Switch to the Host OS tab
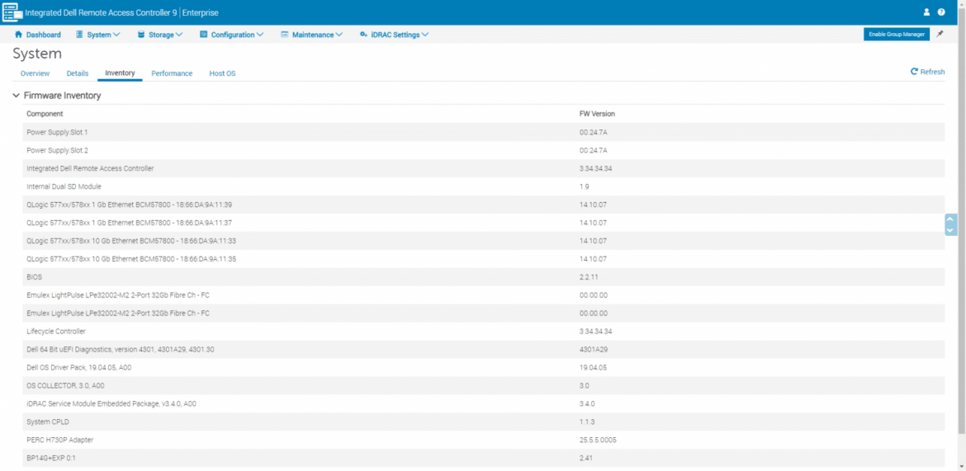The width and height of the screenshot is (966, 471). tap(222, 73)
